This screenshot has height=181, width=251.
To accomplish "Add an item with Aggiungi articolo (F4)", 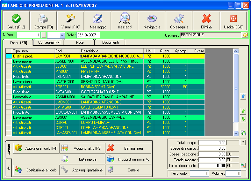I will click(x=36, y=148).
